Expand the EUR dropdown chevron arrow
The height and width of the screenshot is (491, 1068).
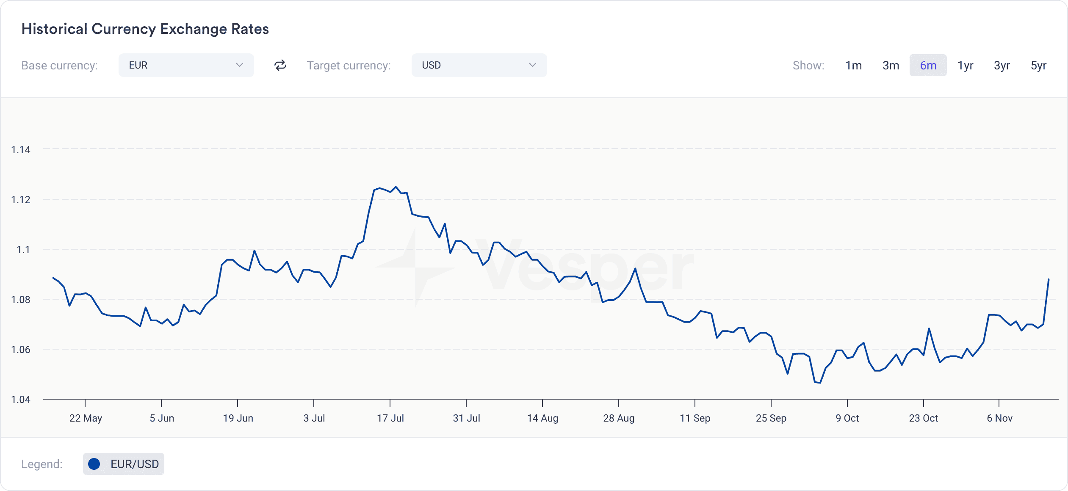(x=239, y=65)
